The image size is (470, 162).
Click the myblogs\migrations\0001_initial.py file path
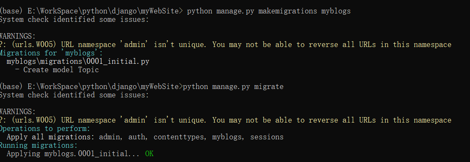[x=78, y=62]
